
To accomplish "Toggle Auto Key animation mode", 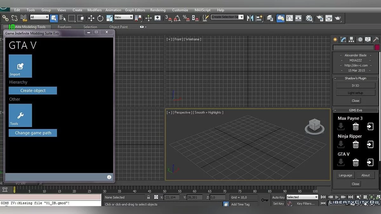I will point(278,197).
